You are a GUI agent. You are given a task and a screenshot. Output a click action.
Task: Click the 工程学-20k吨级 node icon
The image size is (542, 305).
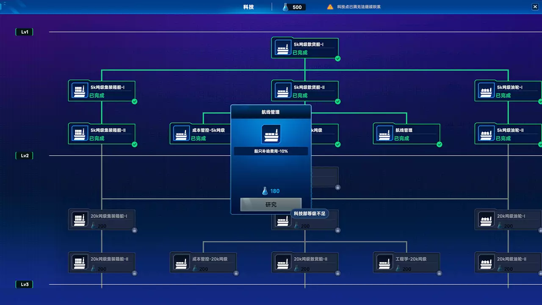click(x=384, y=262)
